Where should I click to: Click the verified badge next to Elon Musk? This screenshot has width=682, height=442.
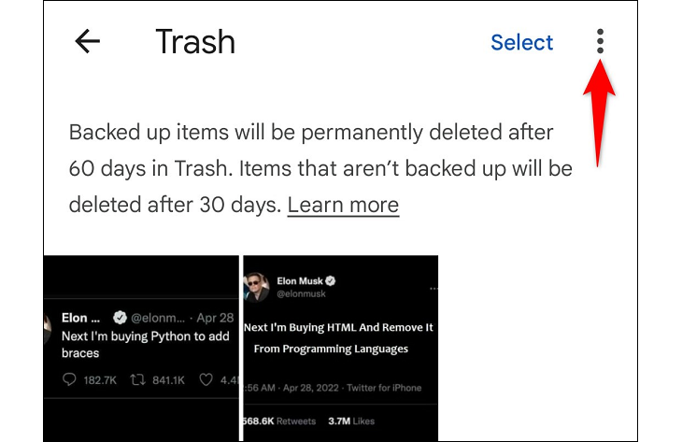330,280
